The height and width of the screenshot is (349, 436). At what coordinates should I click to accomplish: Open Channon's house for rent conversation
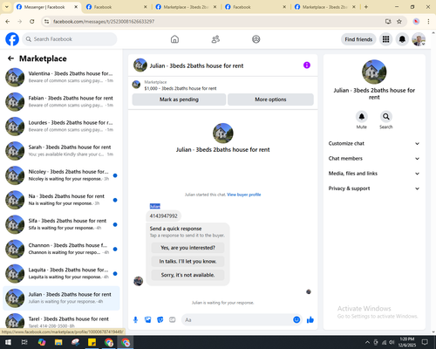pyautogui.click(x=61, y=249)
